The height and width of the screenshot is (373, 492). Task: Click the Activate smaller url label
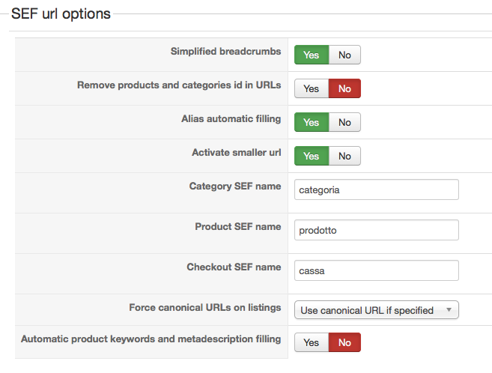tap(236, 152)
